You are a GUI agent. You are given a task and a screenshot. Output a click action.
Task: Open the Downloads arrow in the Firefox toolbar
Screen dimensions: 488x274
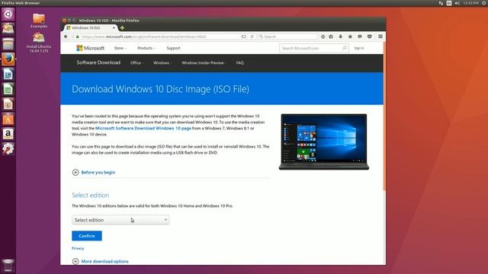coord(341,37)
